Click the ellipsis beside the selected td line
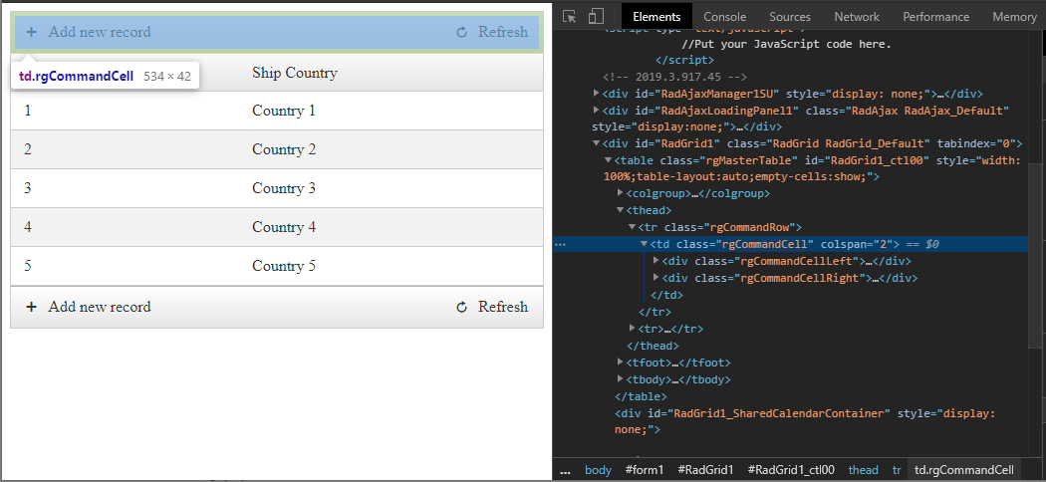Viewport: 1046px width, 482px height. 561,244
